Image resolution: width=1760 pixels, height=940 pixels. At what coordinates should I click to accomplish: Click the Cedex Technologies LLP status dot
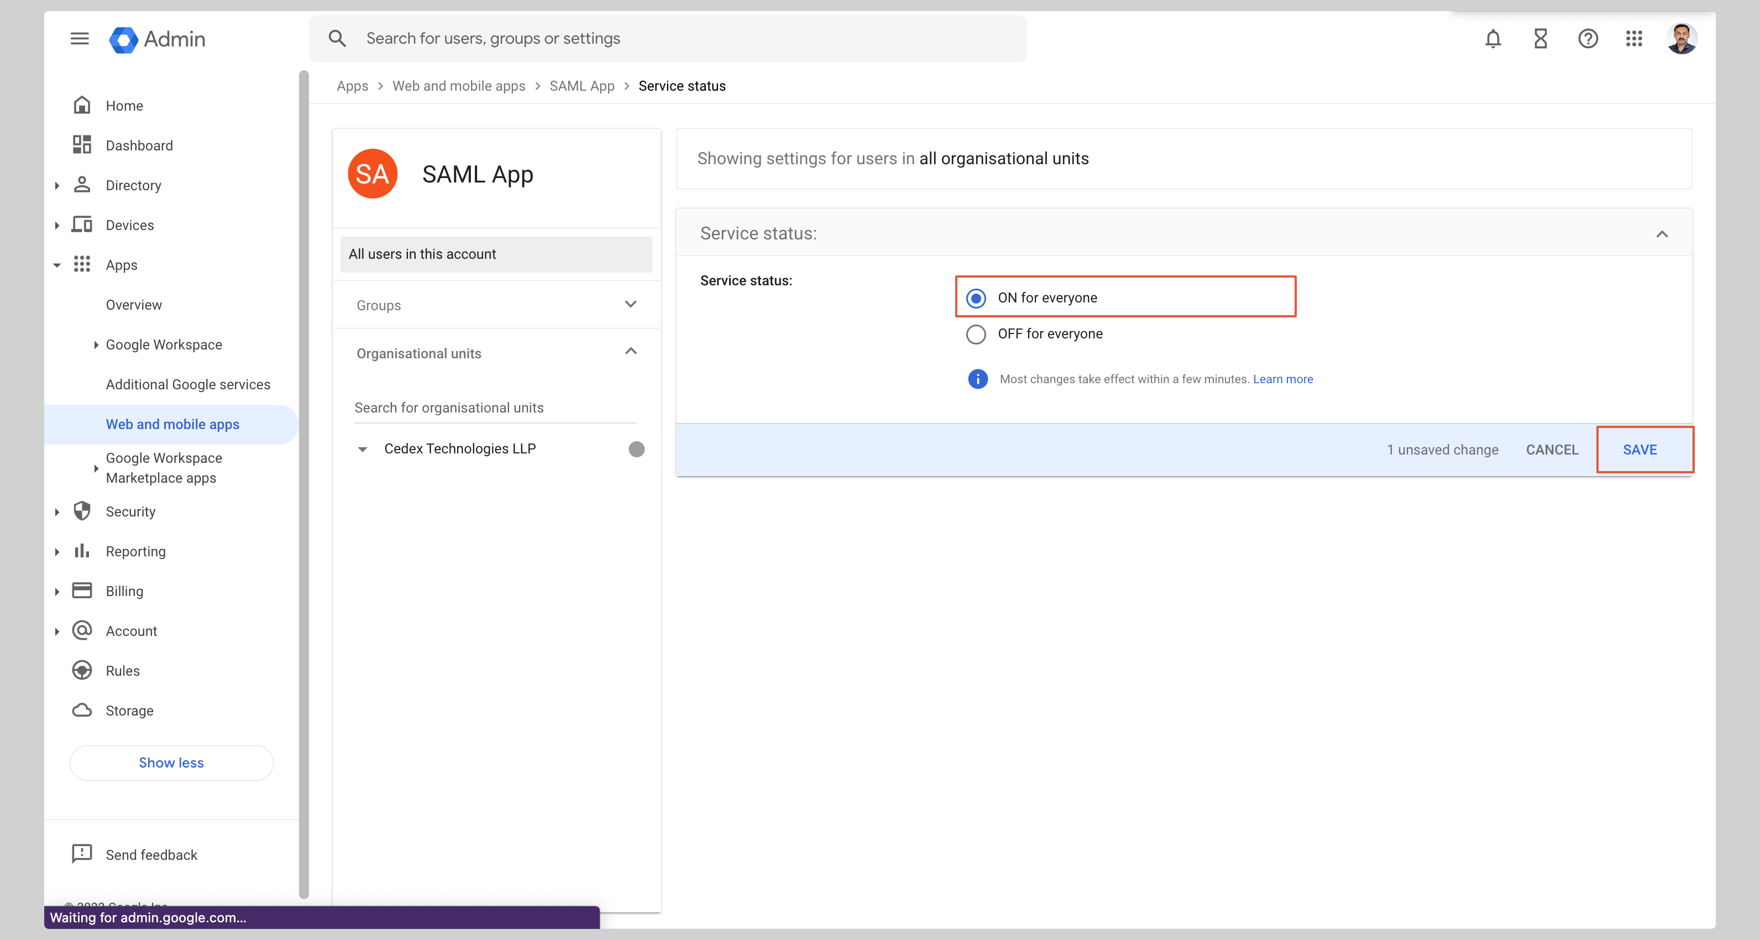pos(636,449)
